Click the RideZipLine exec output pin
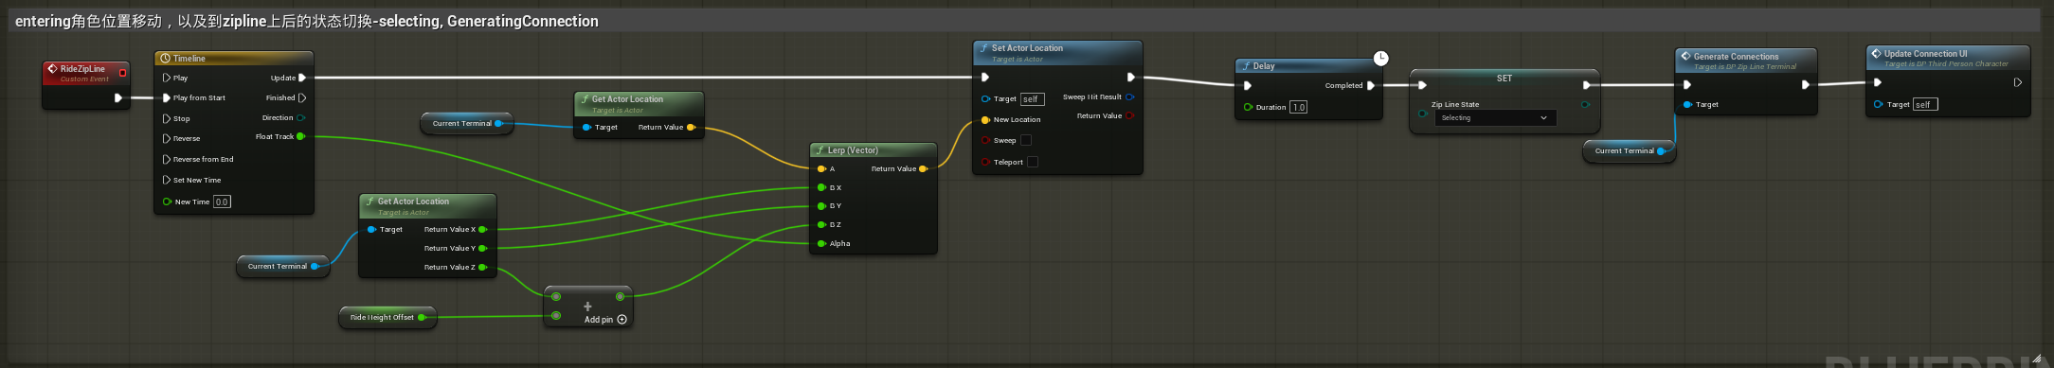The image size is (2054, 368). pos(117,97)
